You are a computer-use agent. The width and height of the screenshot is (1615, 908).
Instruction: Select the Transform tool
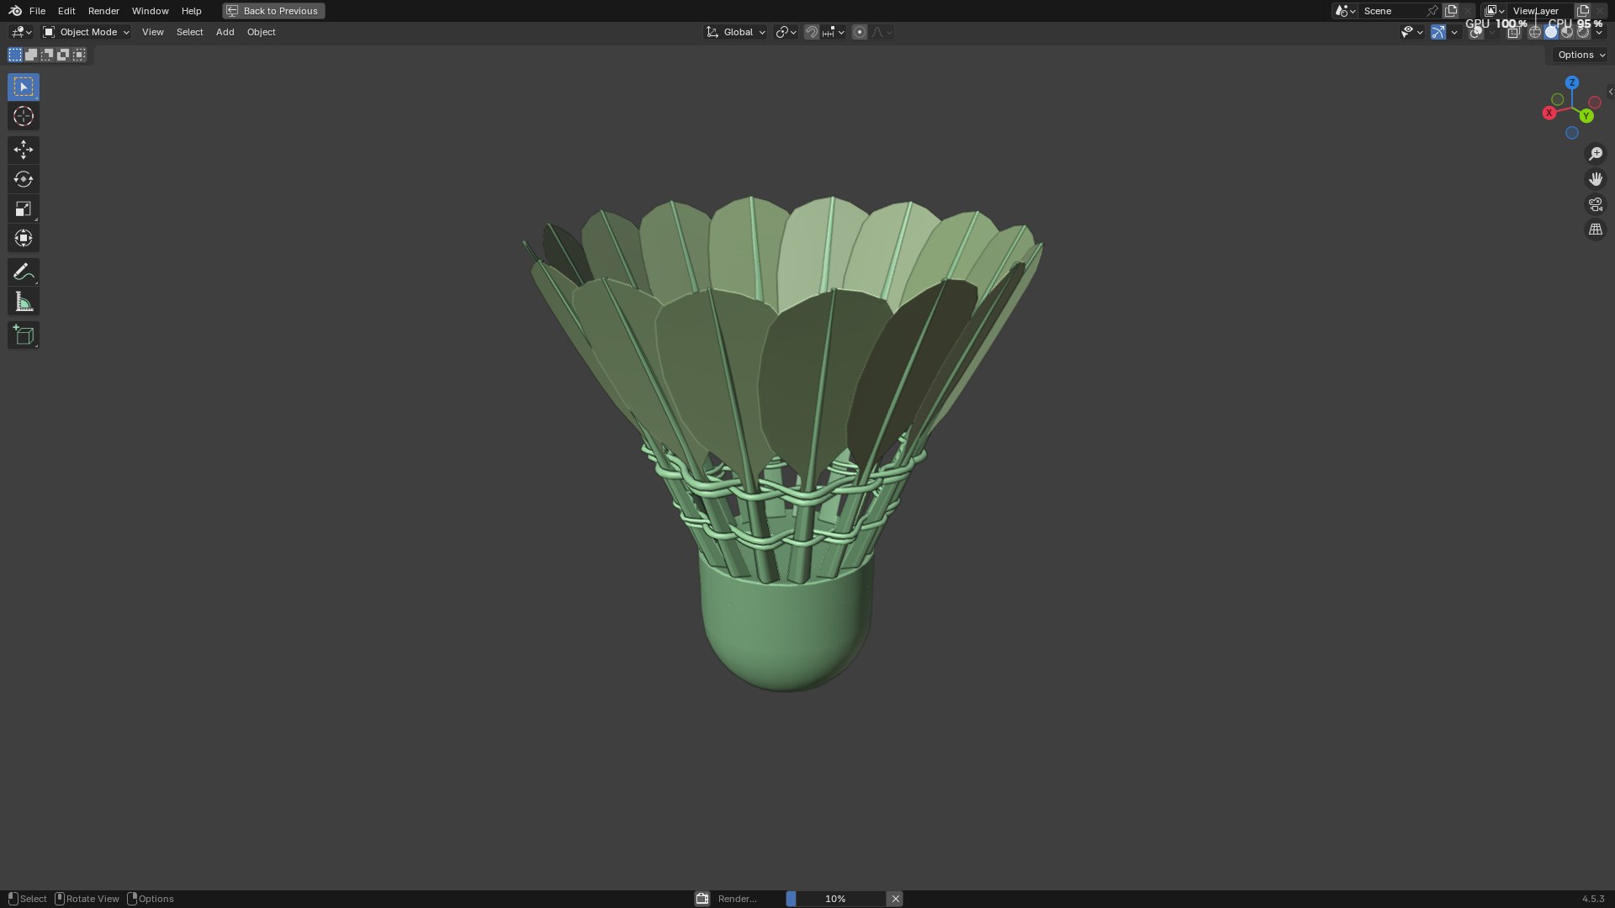coord(24,238)
